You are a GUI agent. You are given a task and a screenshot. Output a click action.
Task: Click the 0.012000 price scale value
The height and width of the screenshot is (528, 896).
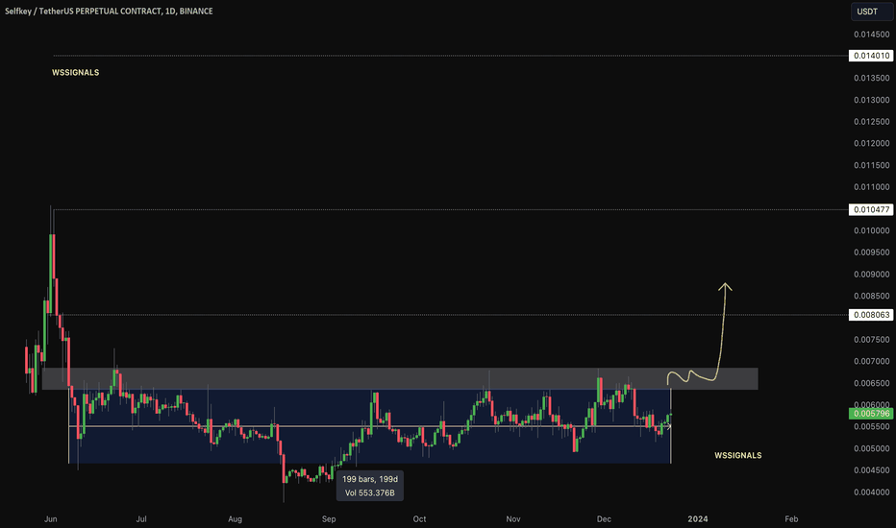871,143
